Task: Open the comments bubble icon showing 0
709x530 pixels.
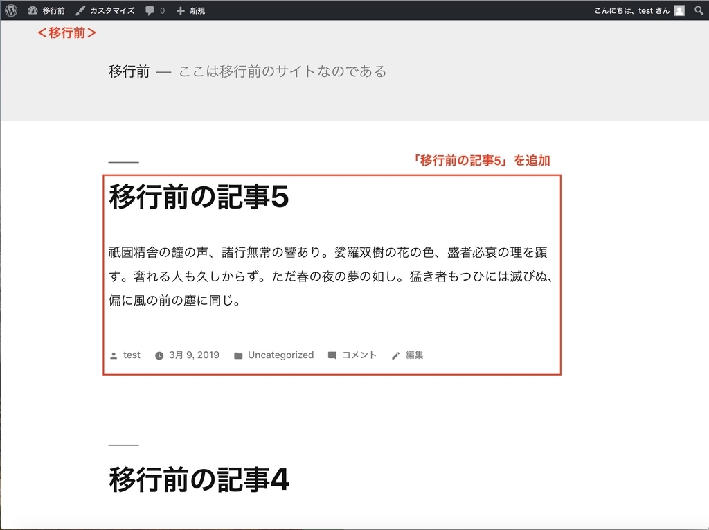Action: coord(150,10)
